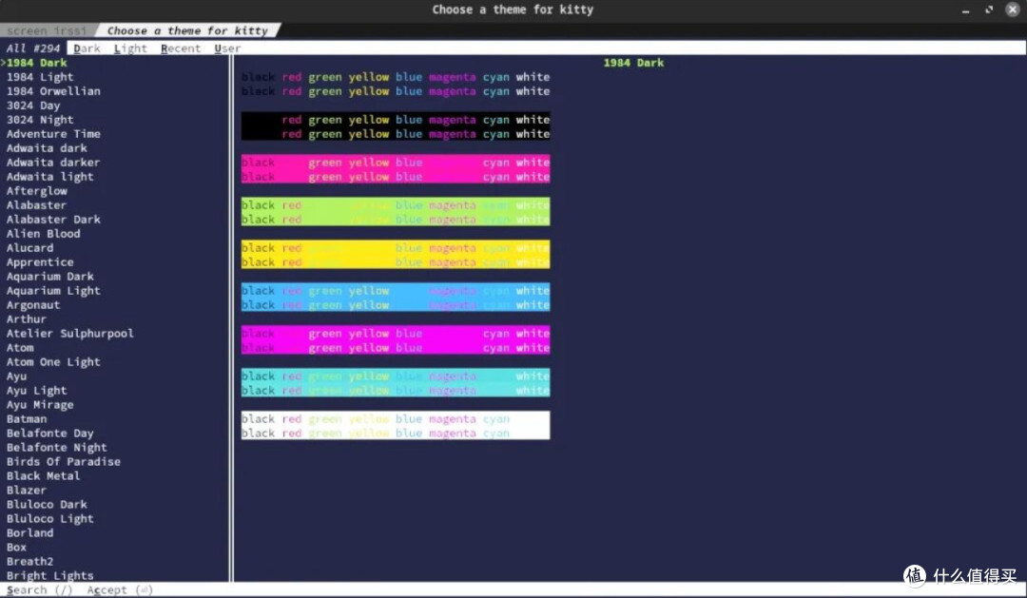
Task: Open the Light themes tab
Action: pyautogui.click(x=130, y=48)
